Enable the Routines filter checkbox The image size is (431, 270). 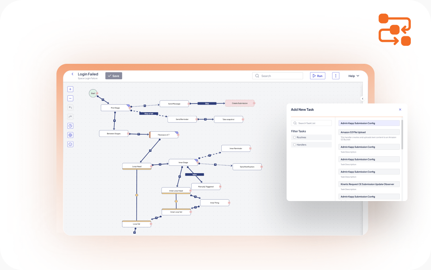[x=294, y=137]
